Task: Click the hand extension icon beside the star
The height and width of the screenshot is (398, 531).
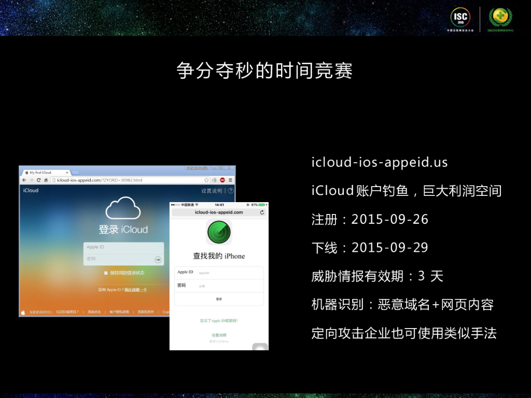Action: 214,180
